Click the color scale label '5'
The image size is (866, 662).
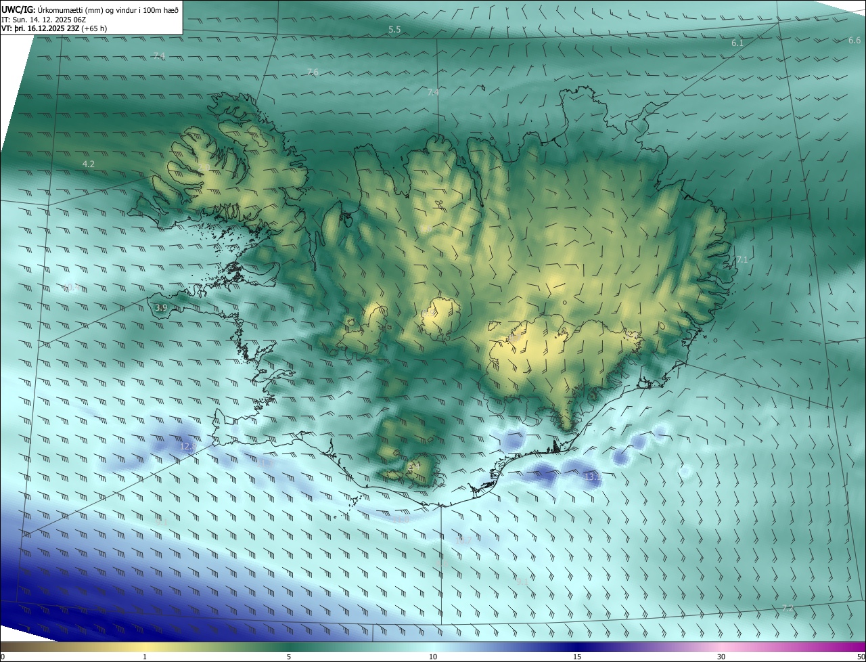pyautogui.click(x=289, y=657)
